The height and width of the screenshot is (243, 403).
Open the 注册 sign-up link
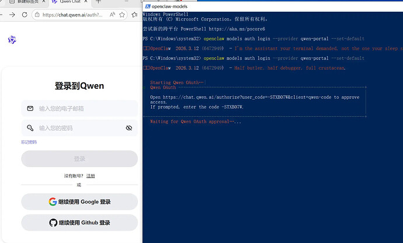[x=91, y=176]
